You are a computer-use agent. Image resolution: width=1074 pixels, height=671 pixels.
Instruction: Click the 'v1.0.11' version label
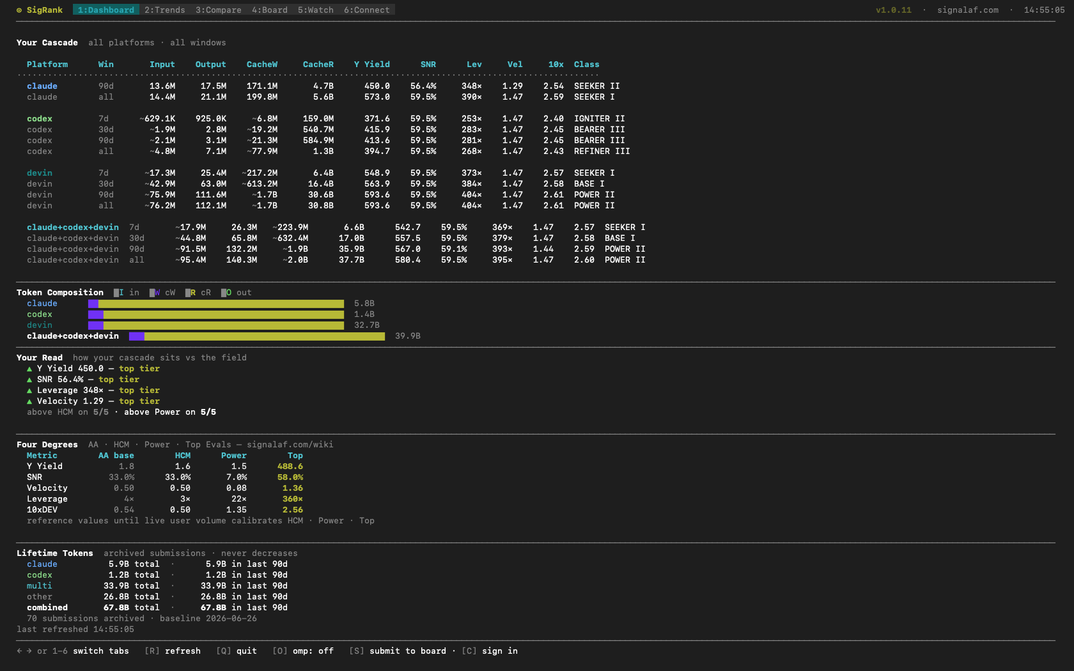click(894, 10)
